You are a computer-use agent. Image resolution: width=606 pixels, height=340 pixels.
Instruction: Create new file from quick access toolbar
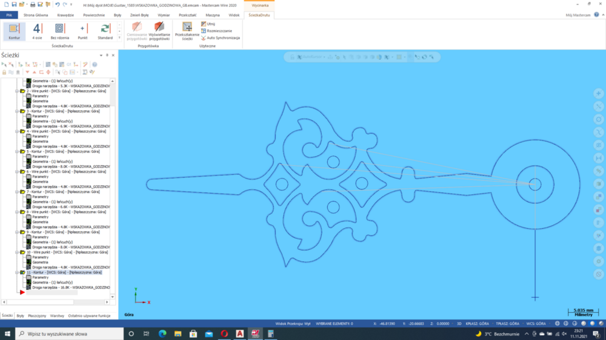7,5
